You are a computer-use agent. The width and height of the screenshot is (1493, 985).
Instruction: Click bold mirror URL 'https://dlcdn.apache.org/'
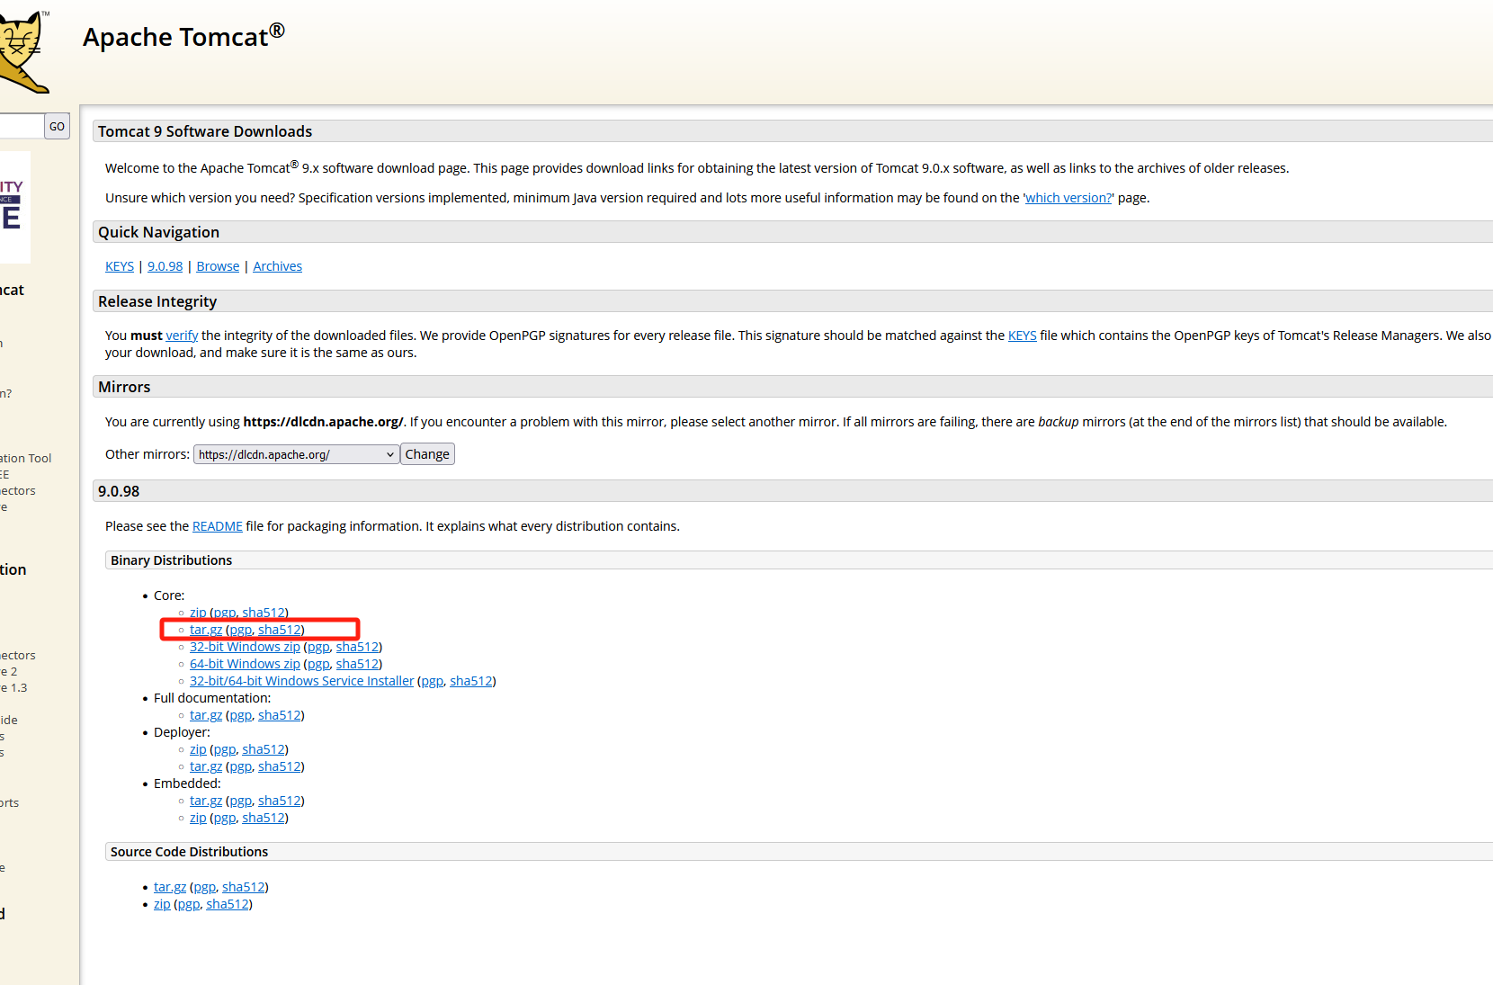coord(323,422)
